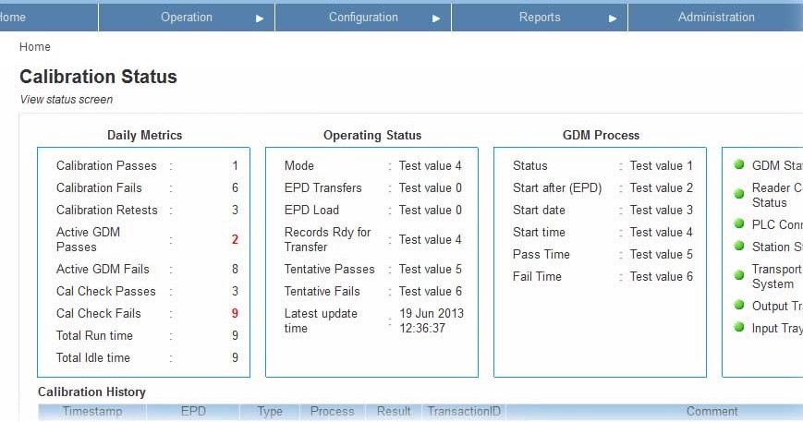Image resolution: width=803 pixels, height=422 pixels.
Task: Click the green Output Tray indicator light
Action: [x=738, y=305]
